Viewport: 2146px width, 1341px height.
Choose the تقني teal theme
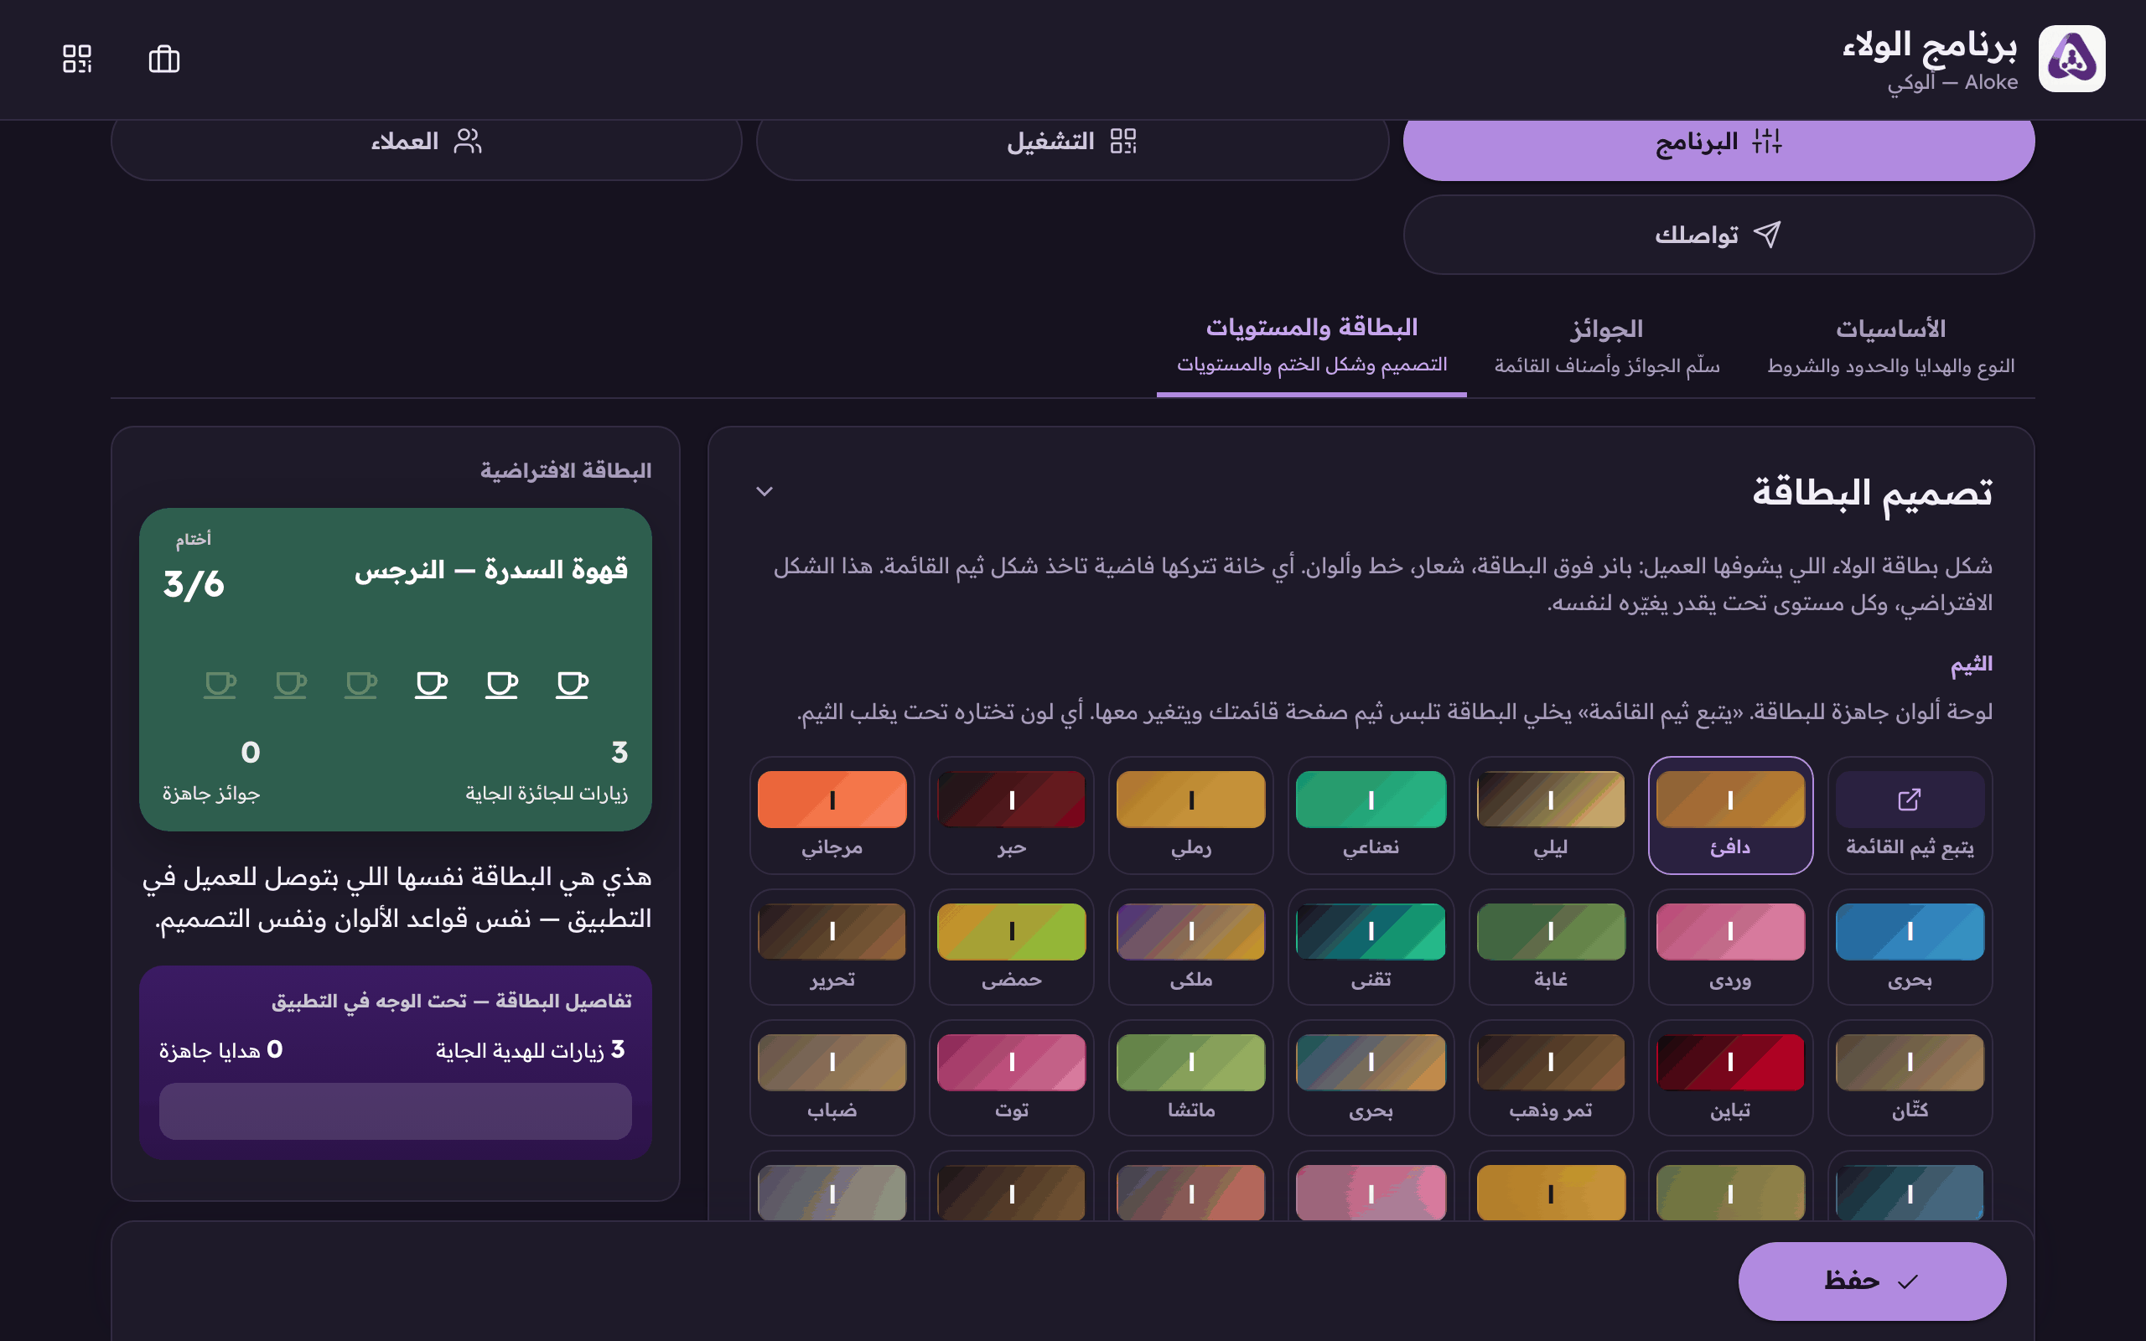coord(1370,946)
